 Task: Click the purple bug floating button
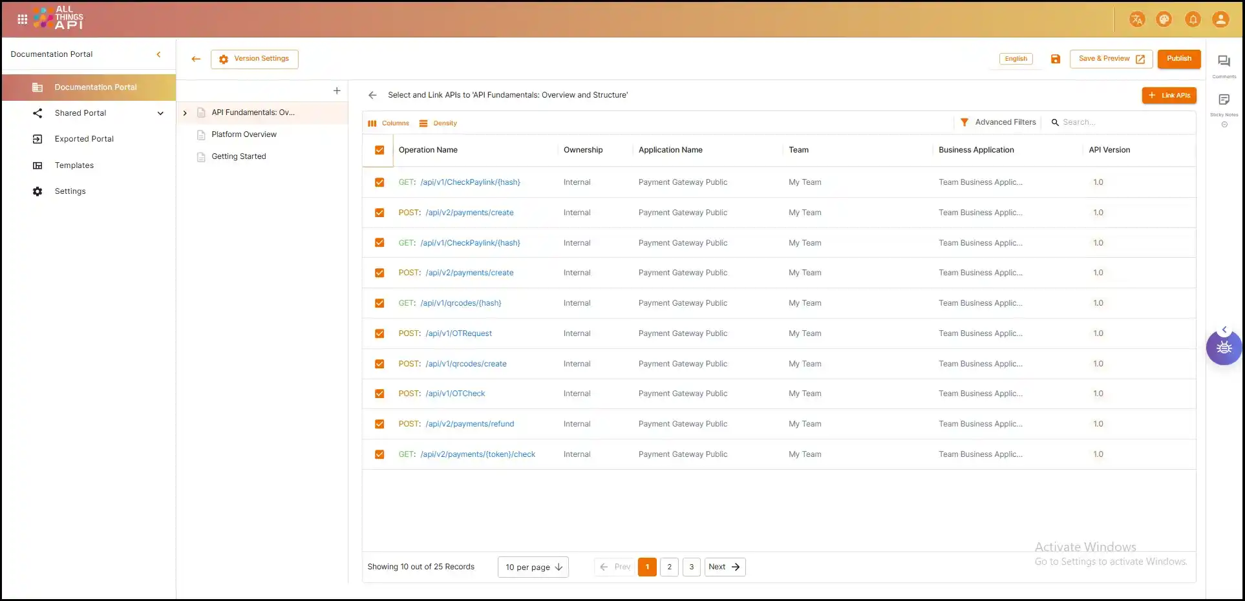[x=1224, y=348]
